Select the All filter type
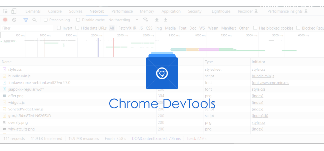The width and height of the screenshot is (324, 151). [x=112, y=28]
